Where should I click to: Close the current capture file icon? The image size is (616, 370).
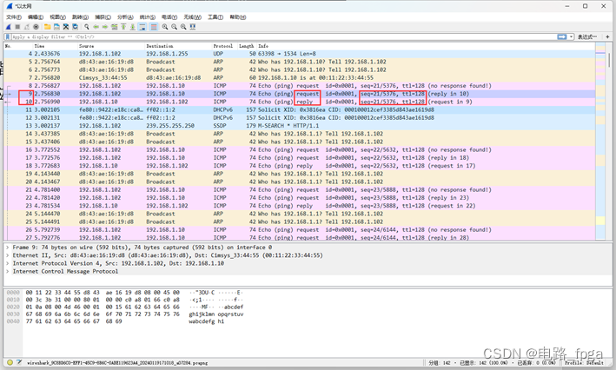(66, 27)
